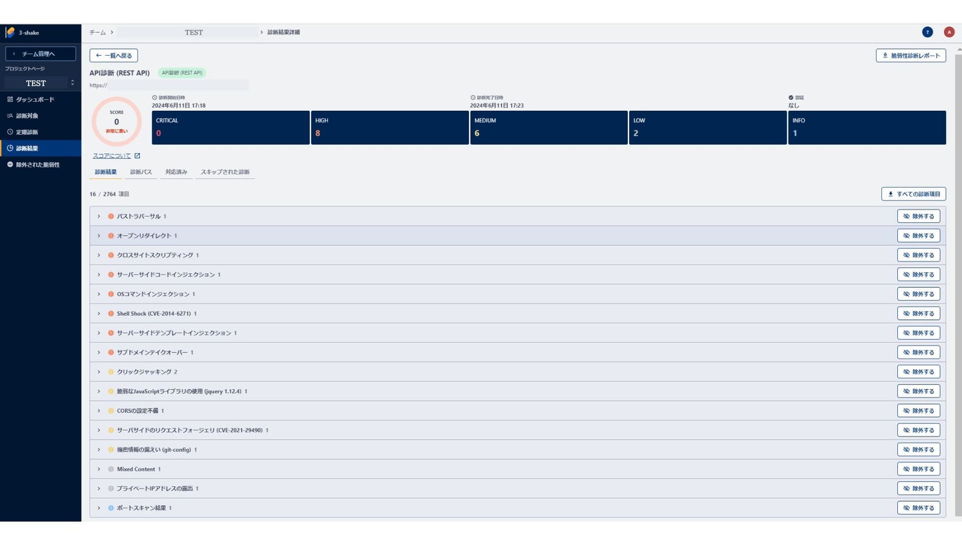The image size is (962, 541).
Task: Exclude the パストラバーサル finding
Action: pos(918,217)
